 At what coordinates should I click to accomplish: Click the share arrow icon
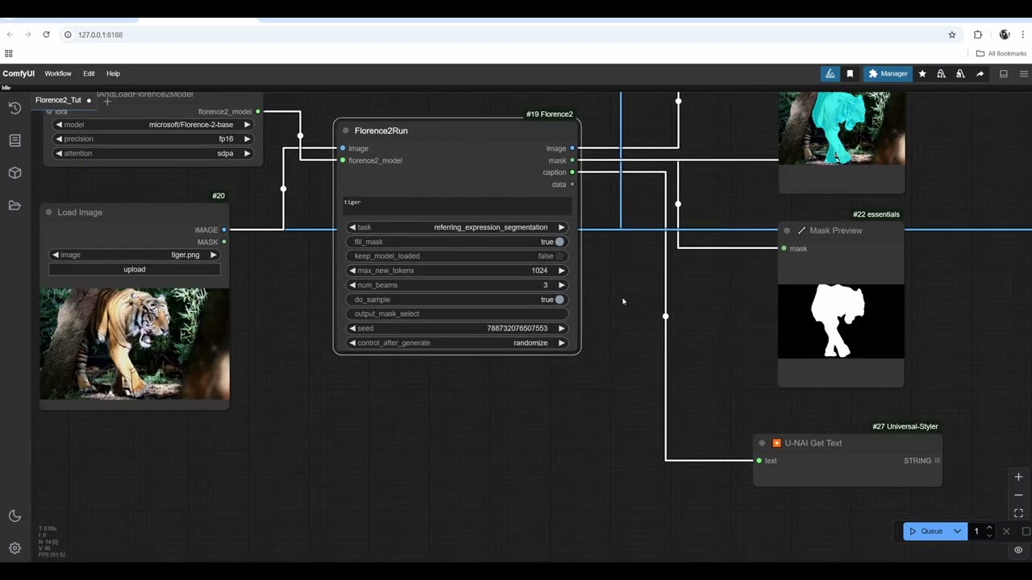980,73
